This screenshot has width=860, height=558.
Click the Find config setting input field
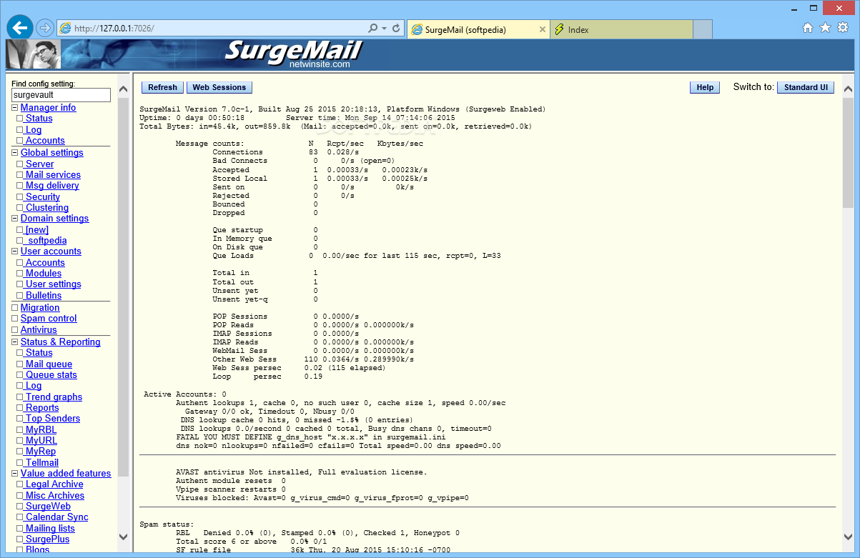click(61, 95)
